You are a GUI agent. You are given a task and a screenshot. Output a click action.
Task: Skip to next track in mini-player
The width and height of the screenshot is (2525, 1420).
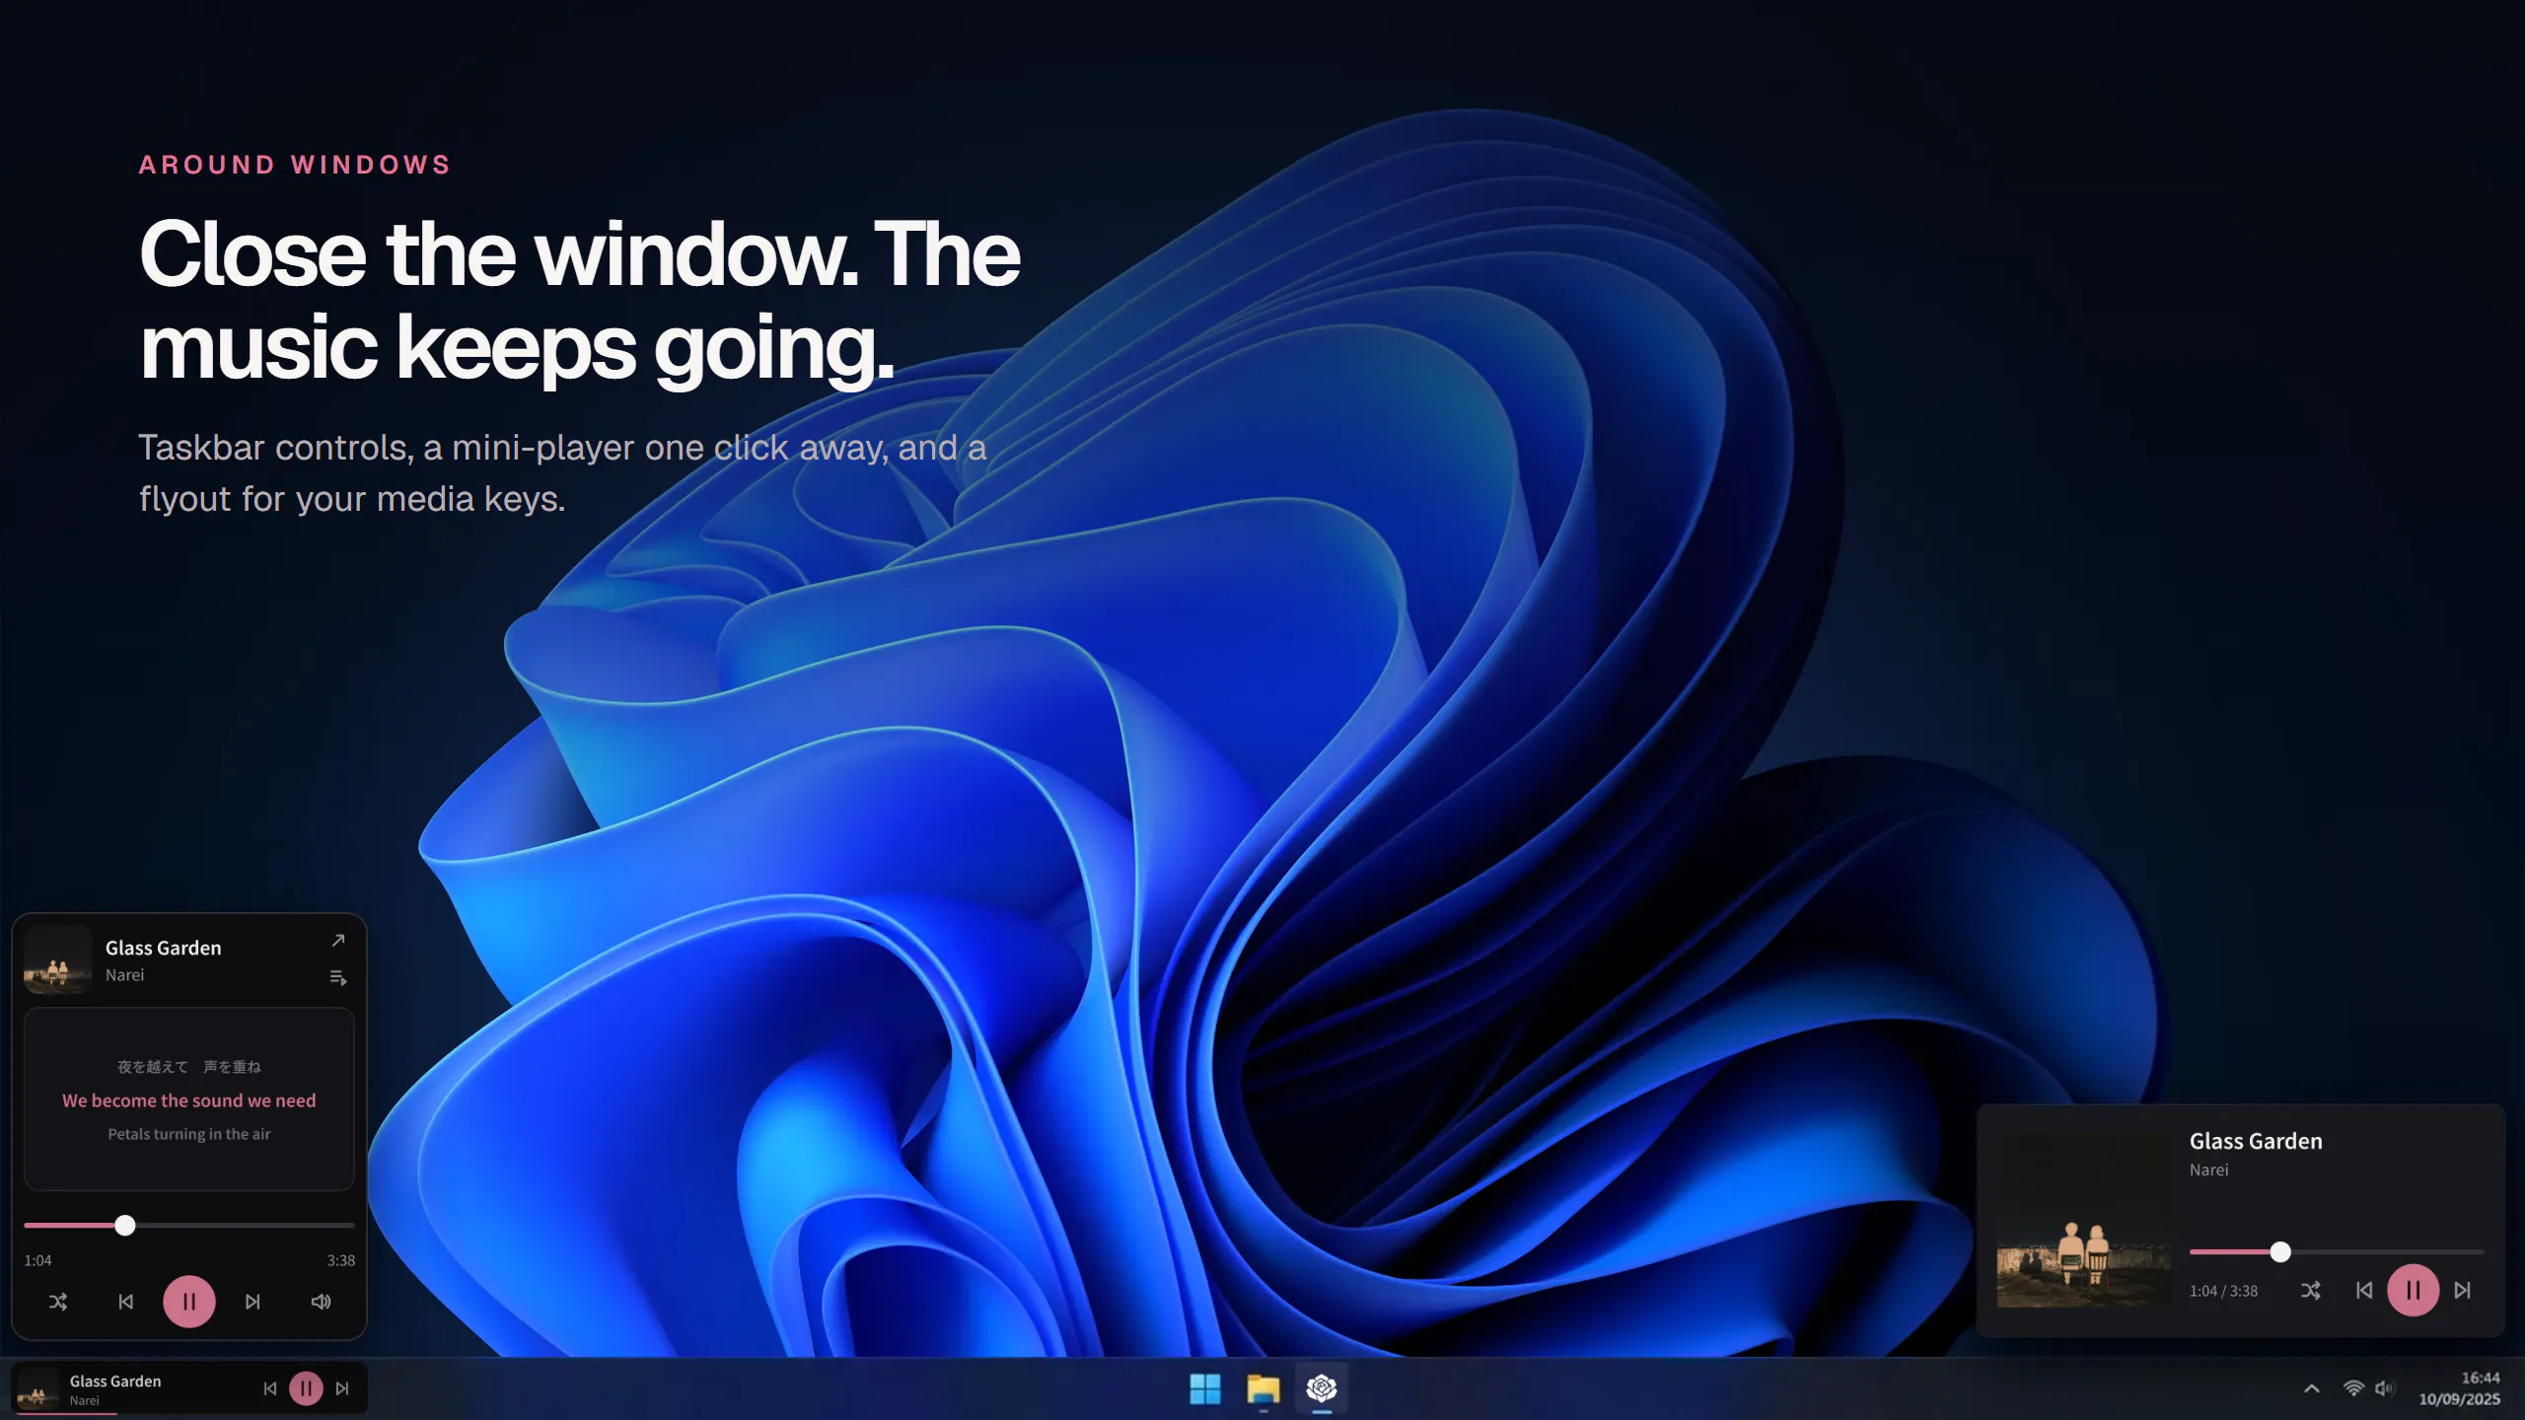[252, 1302]
